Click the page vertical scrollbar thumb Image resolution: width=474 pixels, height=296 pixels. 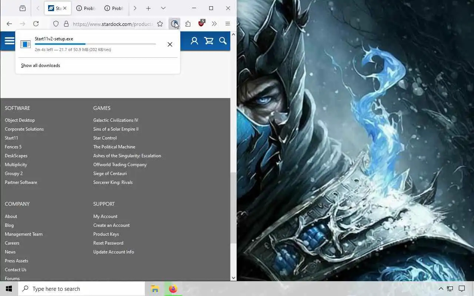pos(233,208)
